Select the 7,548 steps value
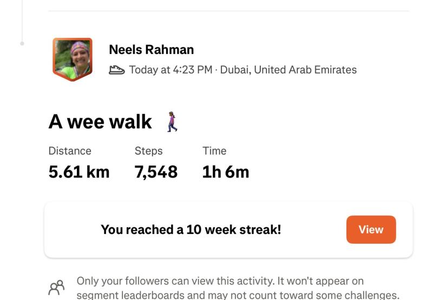 (156, 172)
